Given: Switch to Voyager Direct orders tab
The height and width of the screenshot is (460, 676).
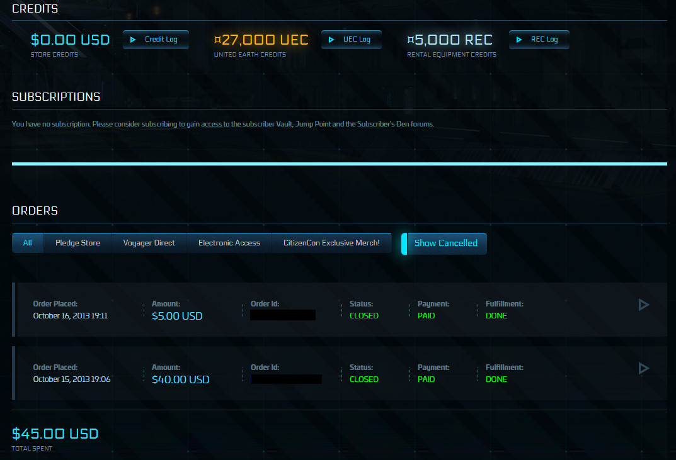Looking at the screenshot, I should tap(149, 243).
